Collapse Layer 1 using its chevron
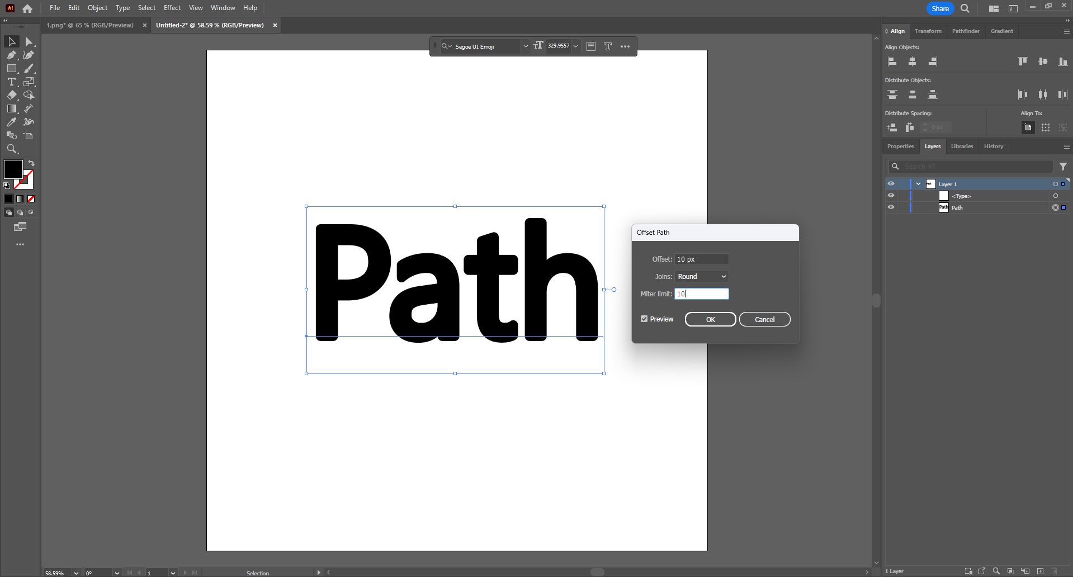The height and width of the screenshot is (577, 1073). click(x=917, y=183)
